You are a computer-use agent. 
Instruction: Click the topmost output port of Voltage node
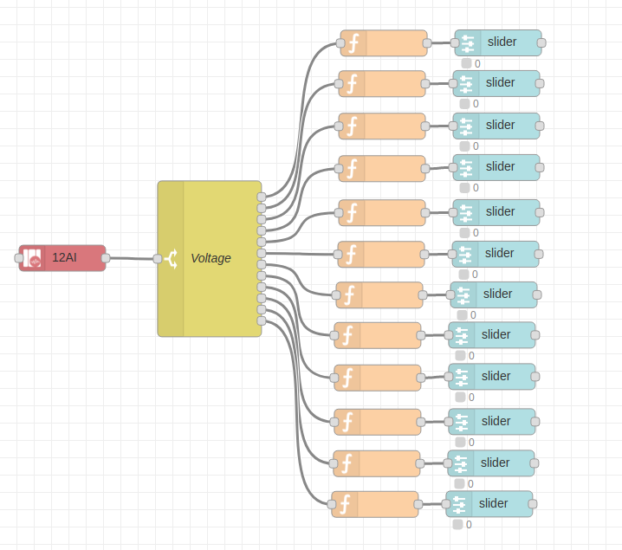click(262, 197)
